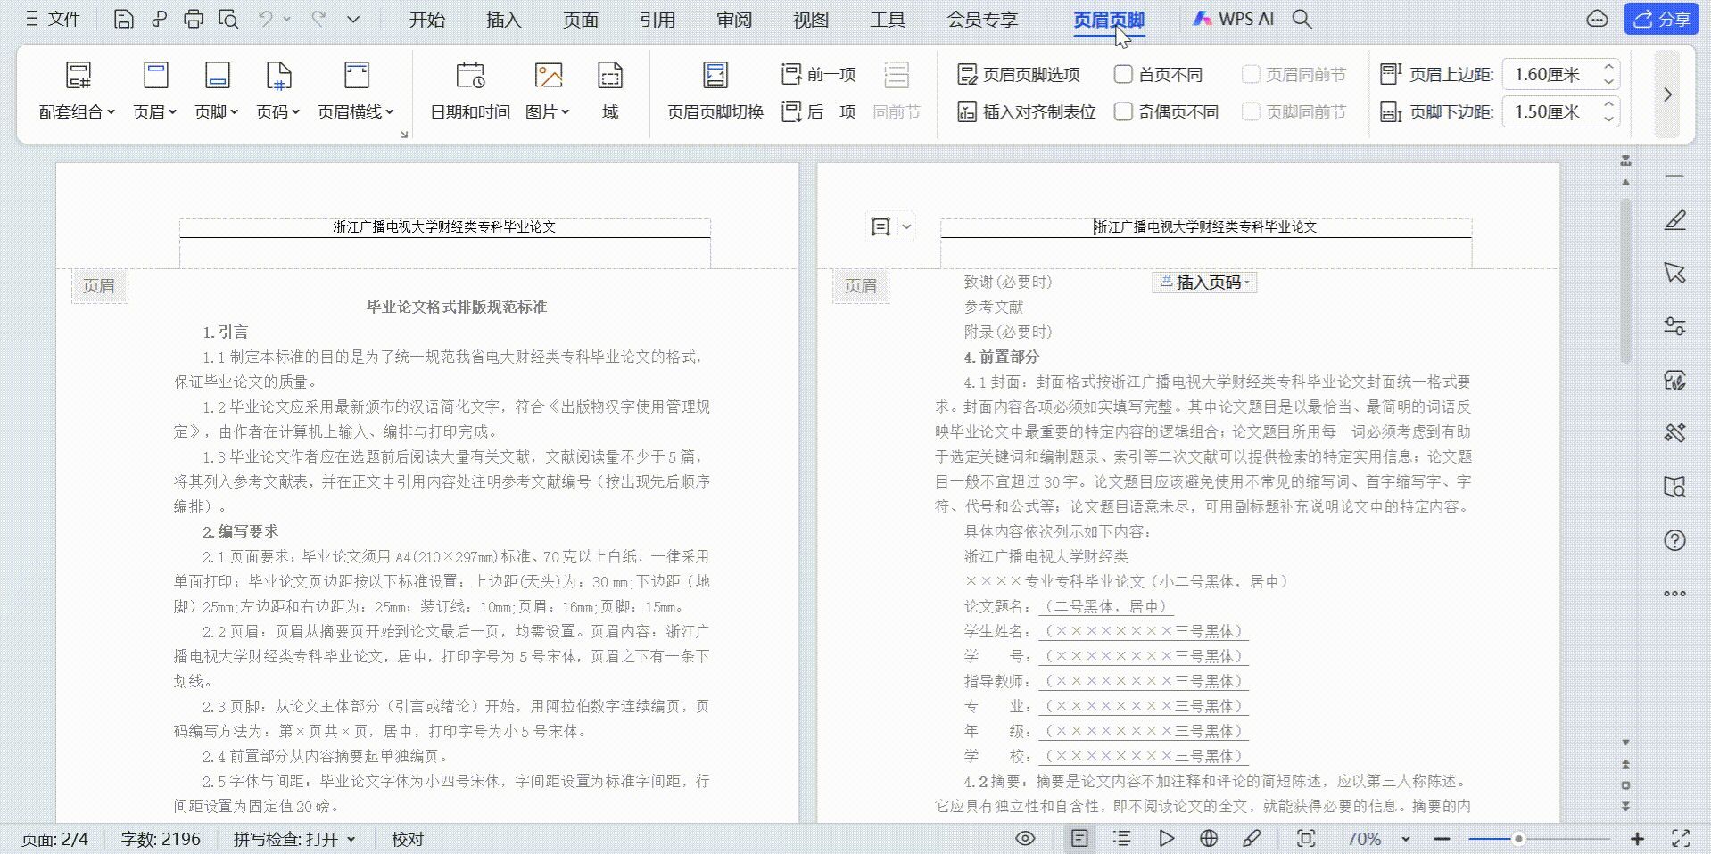Open the 工具 tab

pos(887,20)
